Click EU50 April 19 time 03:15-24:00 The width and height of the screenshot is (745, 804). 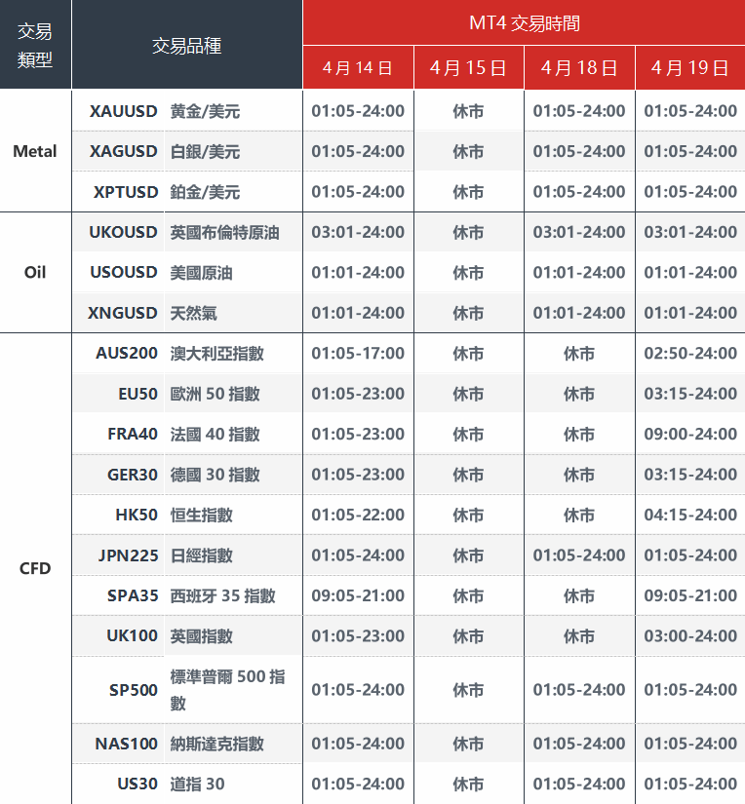coord(690,394)
